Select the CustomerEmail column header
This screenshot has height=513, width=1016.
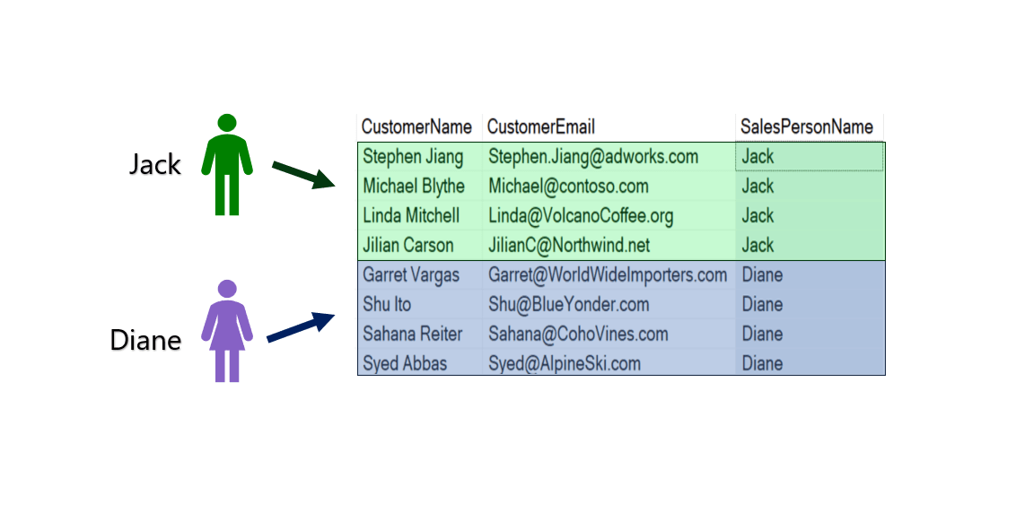[609, 127]
